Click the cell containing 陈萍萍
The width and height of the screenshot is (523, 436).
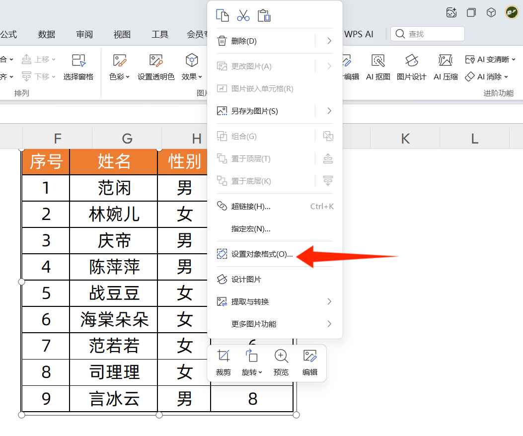pos(113,267)
